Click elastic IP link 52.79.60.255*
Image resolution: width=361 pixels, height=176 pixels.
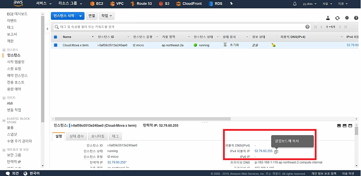(x=117, y=162)
